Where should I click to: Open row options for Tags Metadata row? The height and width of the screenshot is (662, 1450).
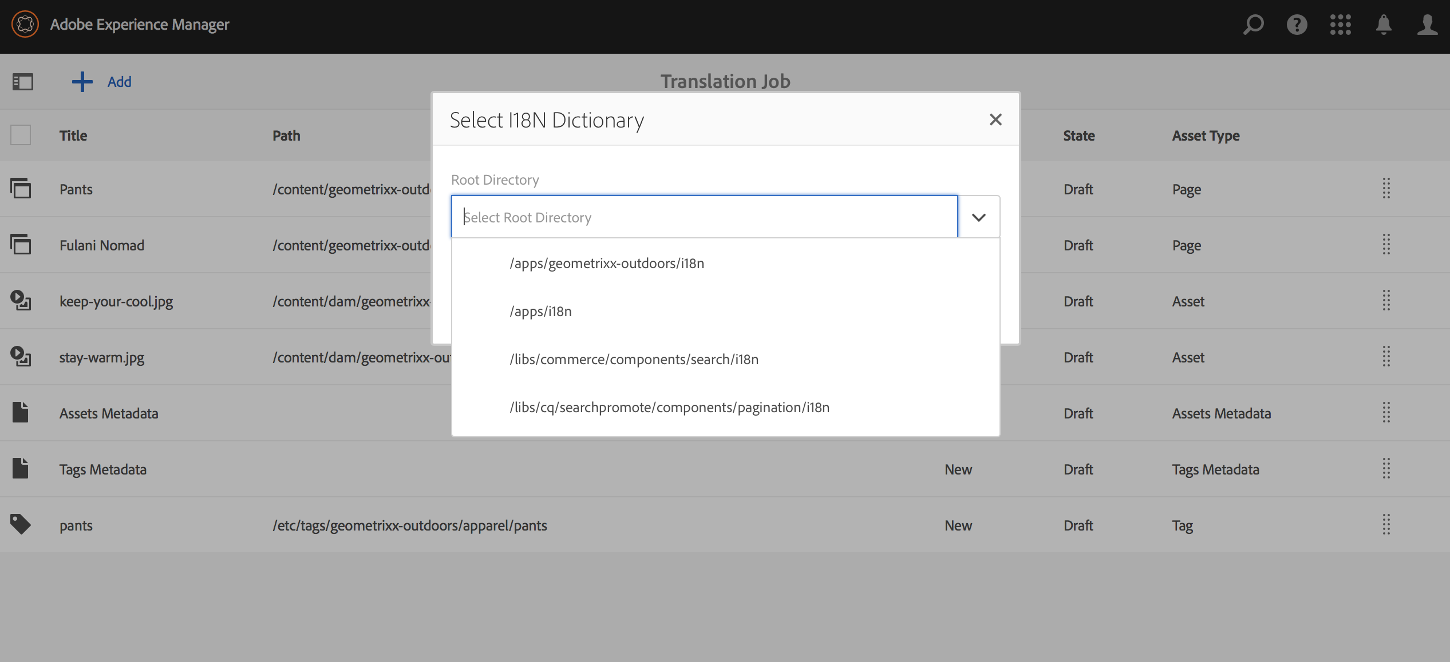(x=1386, y=469)
